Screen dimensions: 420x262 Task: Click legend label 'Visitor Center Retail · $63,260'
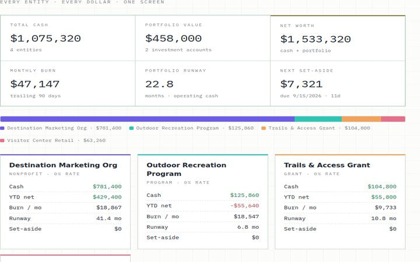(56, 140)
